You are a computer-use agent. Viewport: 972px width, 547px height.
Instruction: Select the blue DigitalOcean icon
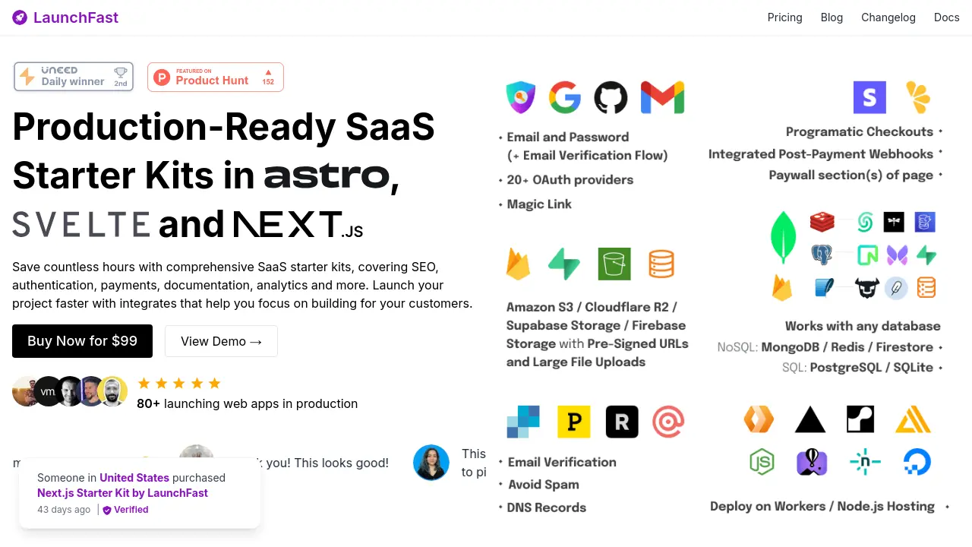tap(917, 462)
